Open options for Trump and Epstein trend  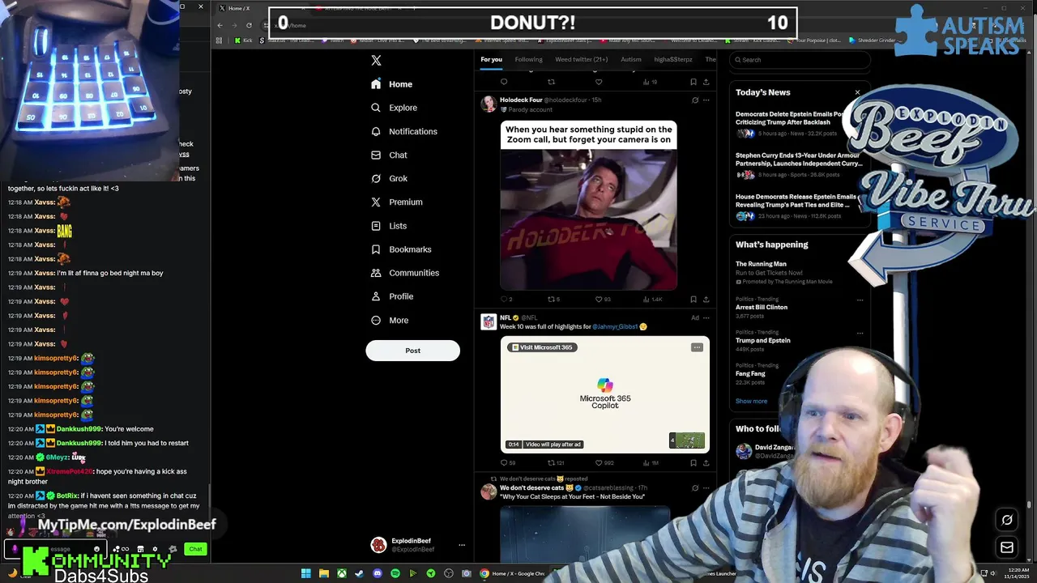[860, 333]
